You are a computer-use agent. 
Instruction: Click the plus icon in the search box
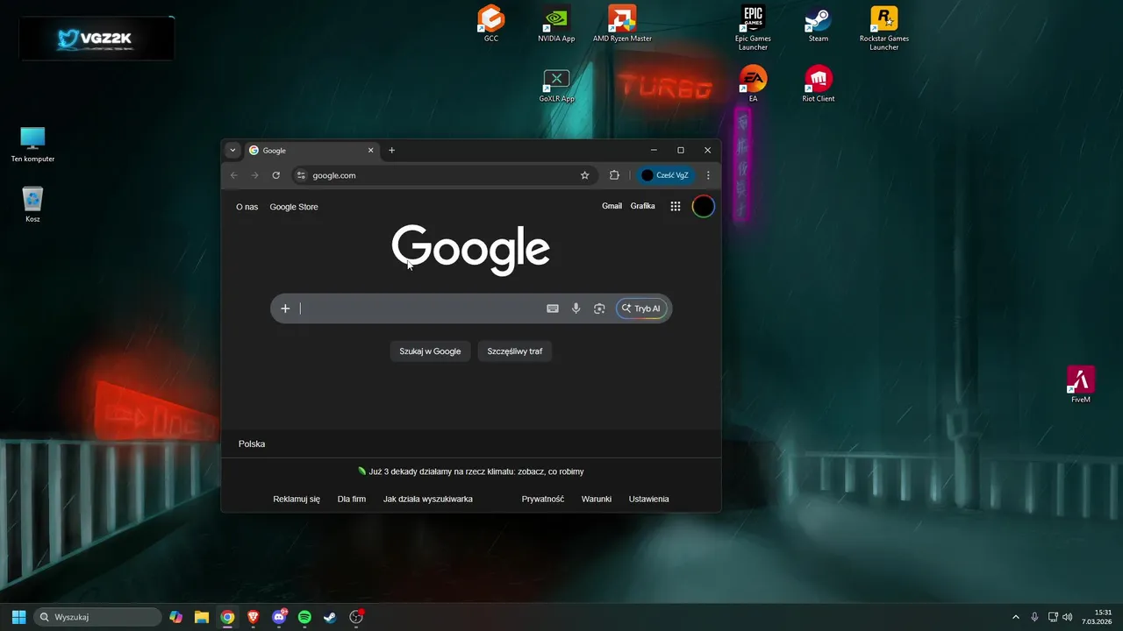pyautogui.click(x=285, y=308)
